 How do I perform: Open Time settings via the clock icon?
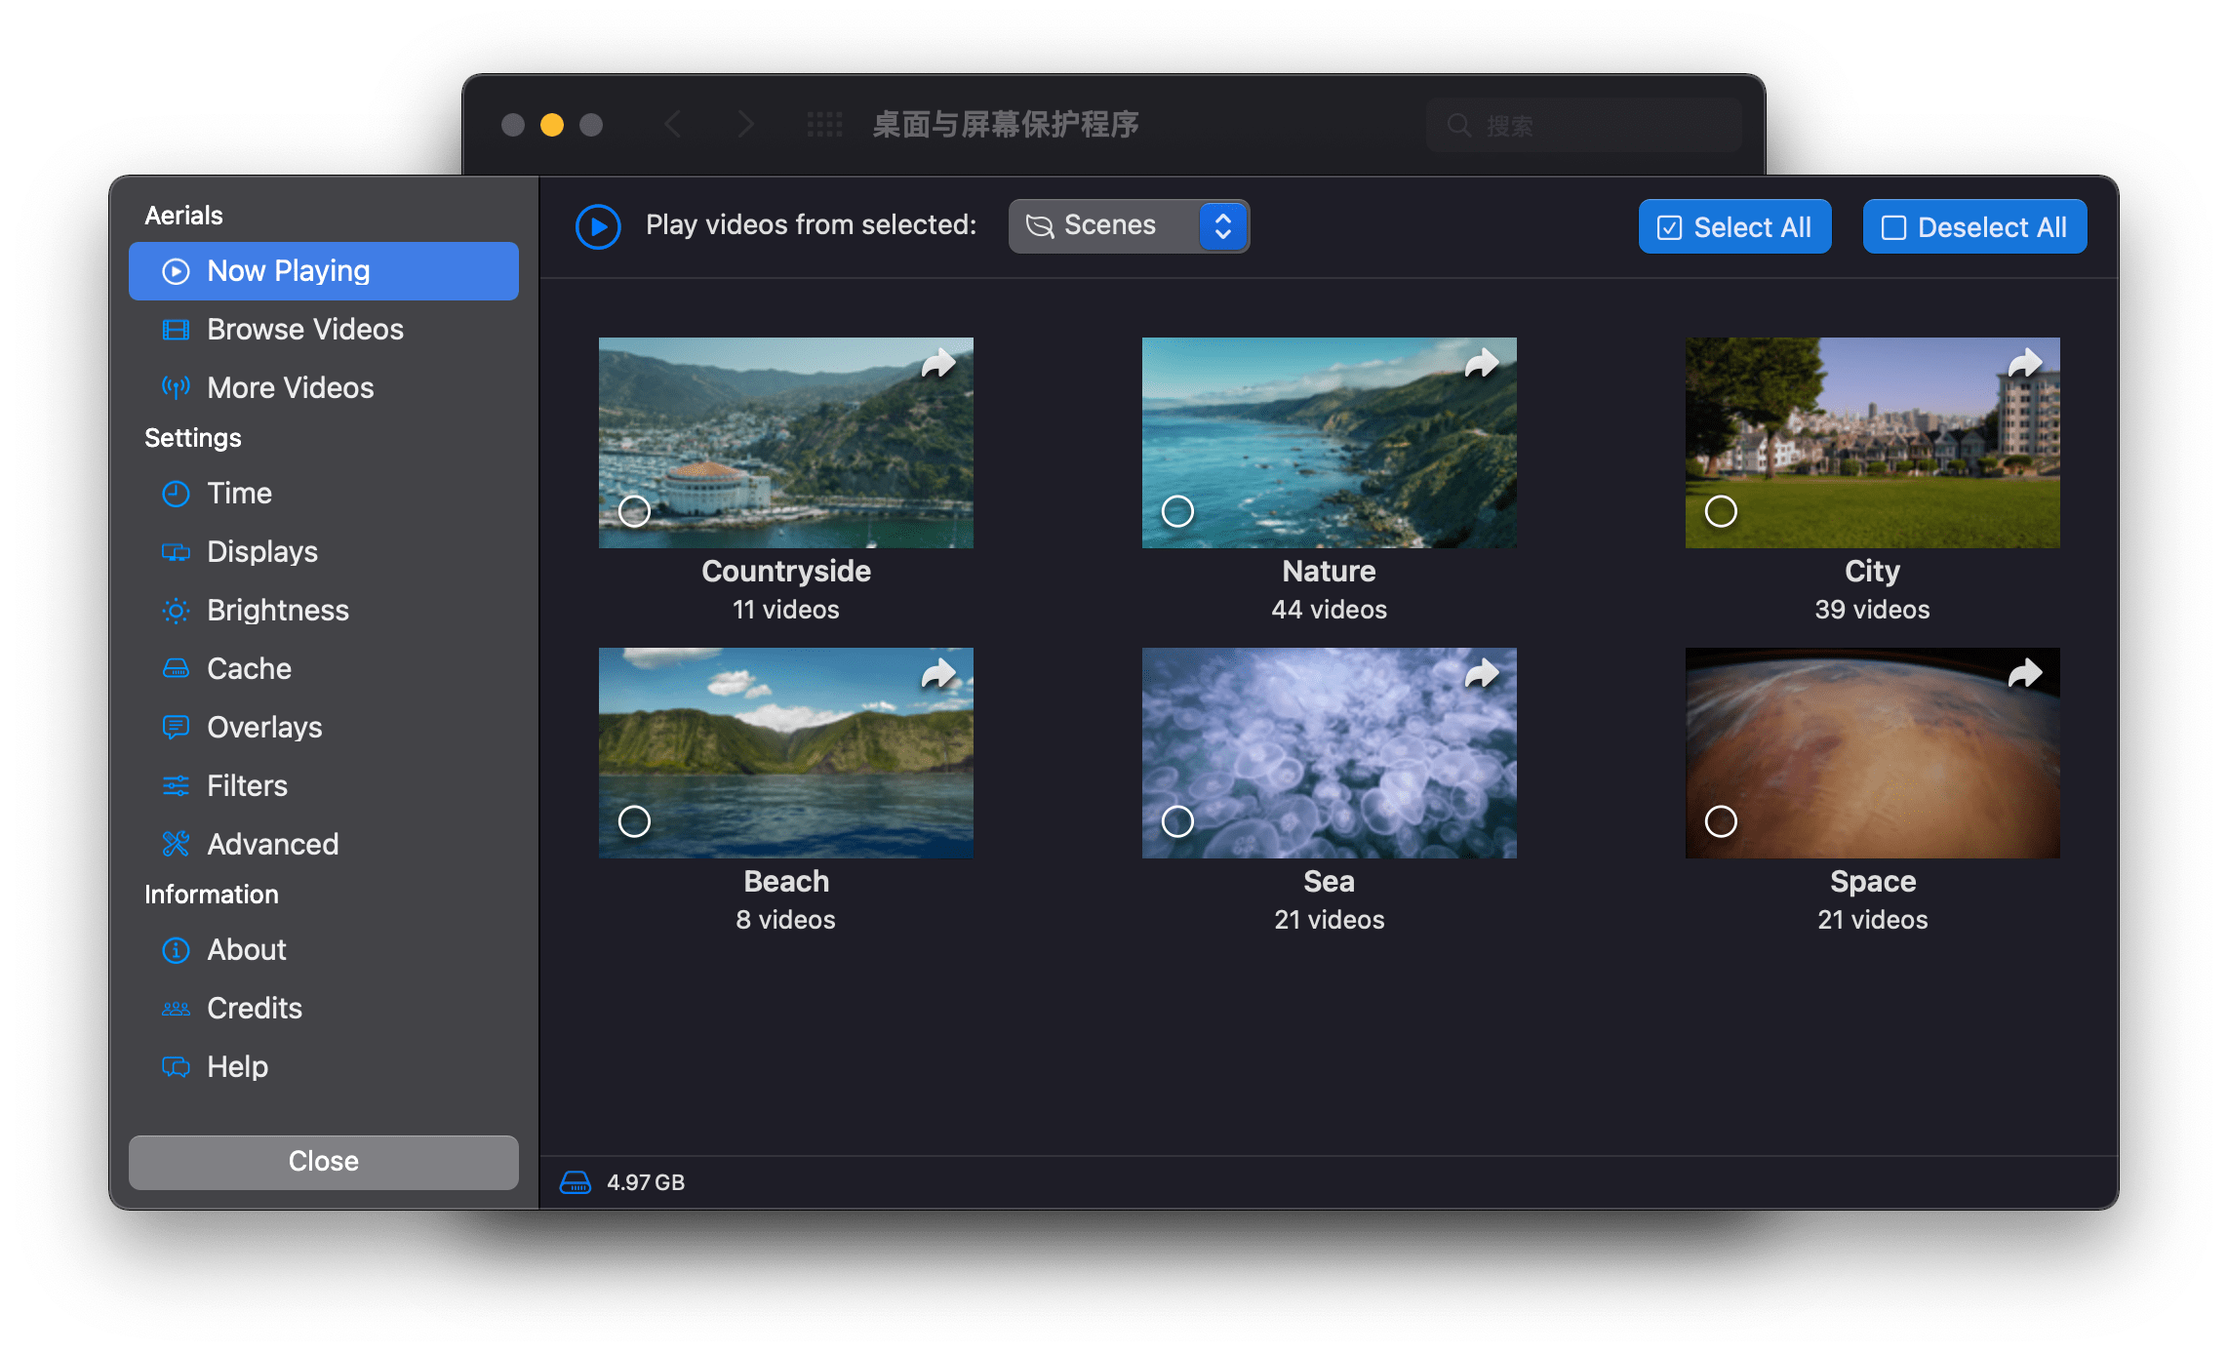point(176,493)
